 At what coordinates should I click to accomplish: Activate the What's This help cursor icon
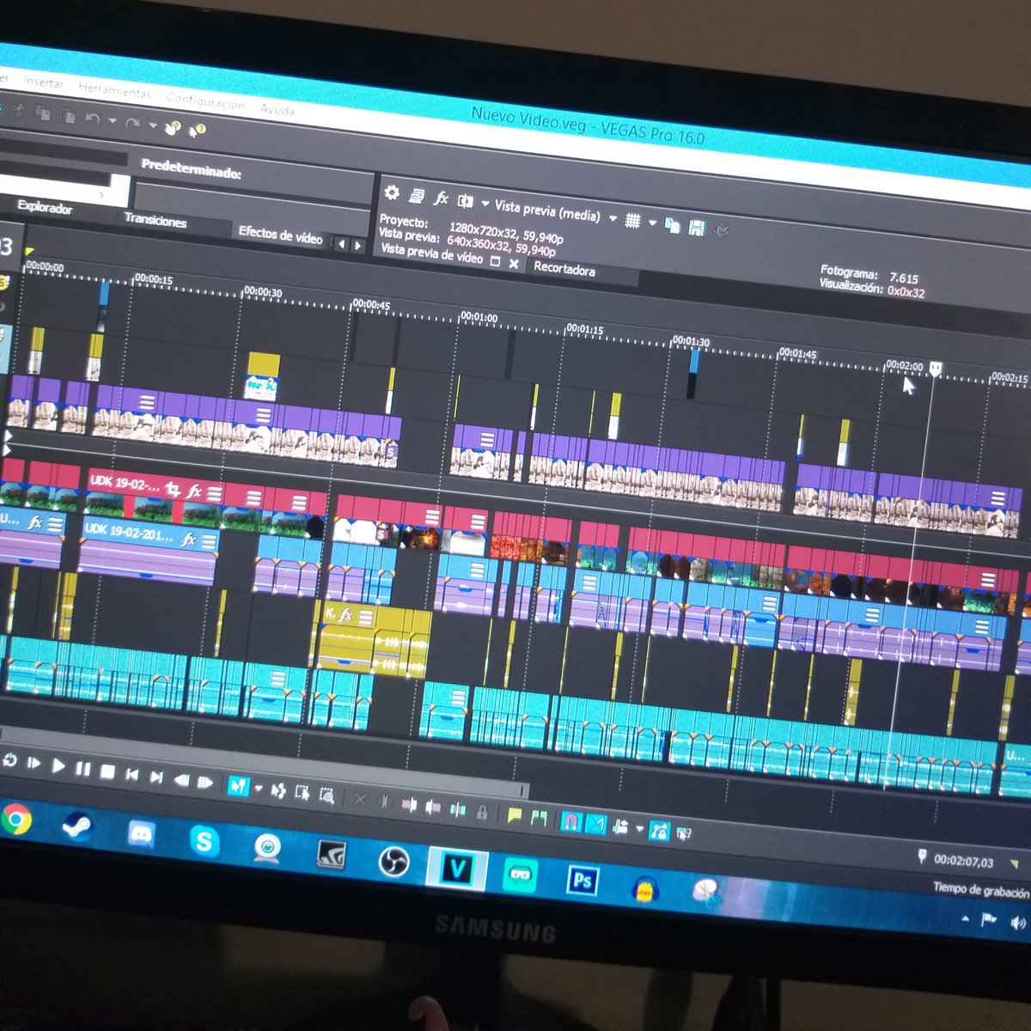197,131
